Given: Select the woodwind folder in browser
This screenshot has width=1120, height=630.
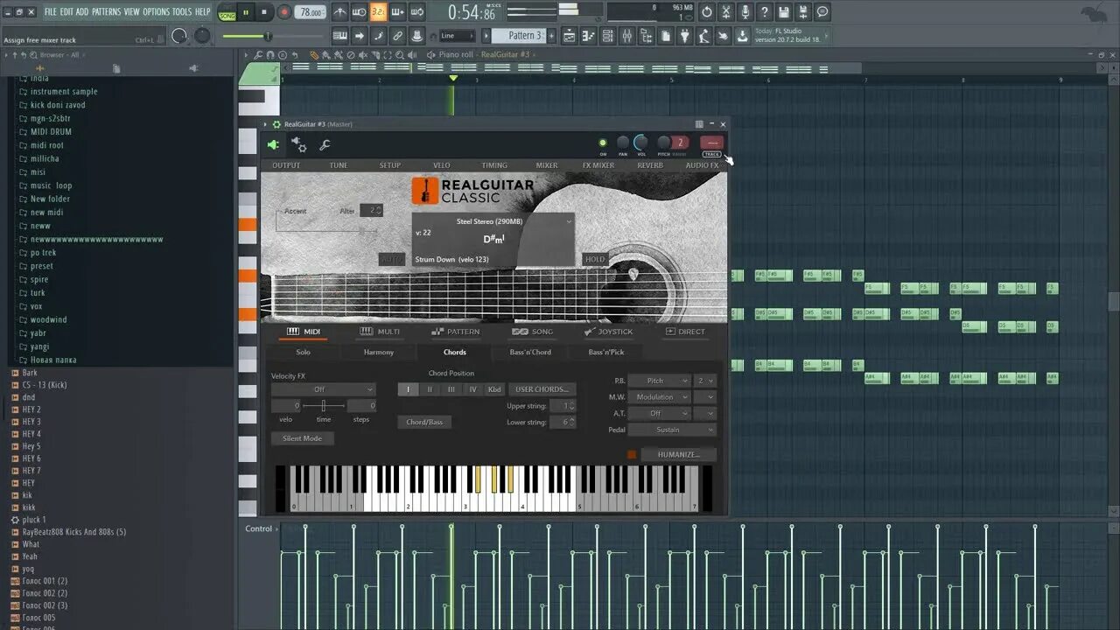Looking at the screenshot, I should coord(49,319).
